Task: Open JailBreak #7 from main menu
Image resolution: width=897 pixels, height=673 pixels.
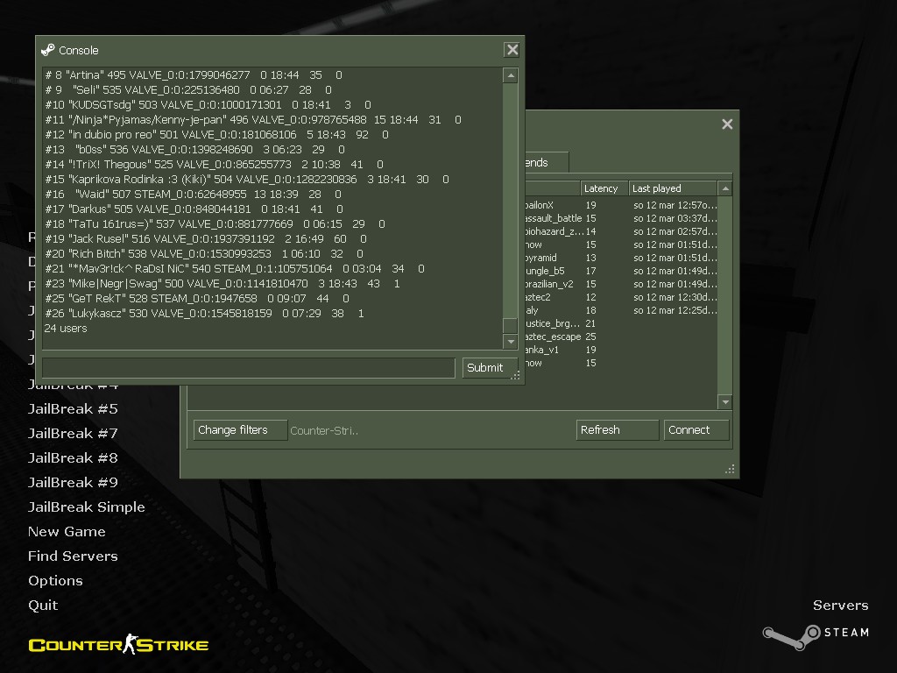Action: pyautogui.click(x=73, y=433)
